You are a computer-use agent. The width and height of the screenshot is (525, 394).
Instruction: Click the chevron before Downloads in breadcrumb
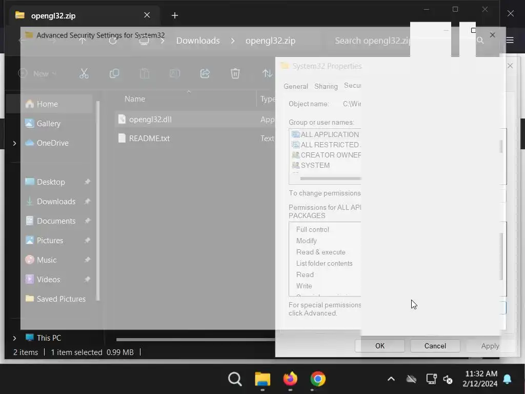(163, 41)
